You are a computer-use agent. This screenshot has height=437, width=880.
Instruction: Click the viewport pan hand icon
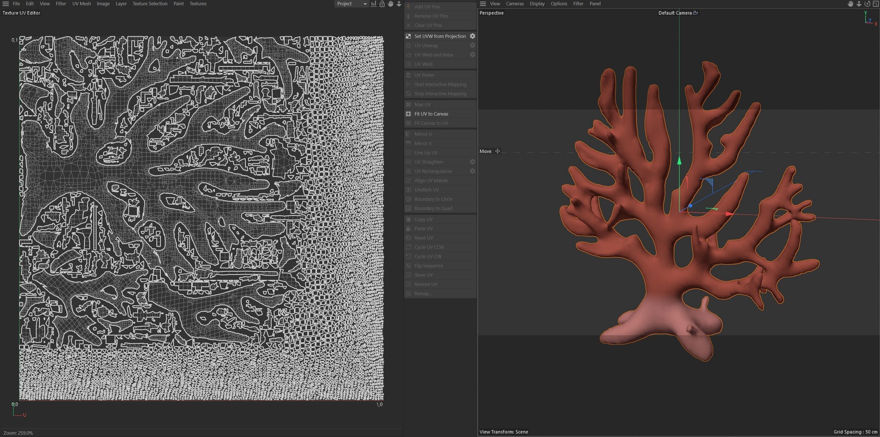pos(850,4)
